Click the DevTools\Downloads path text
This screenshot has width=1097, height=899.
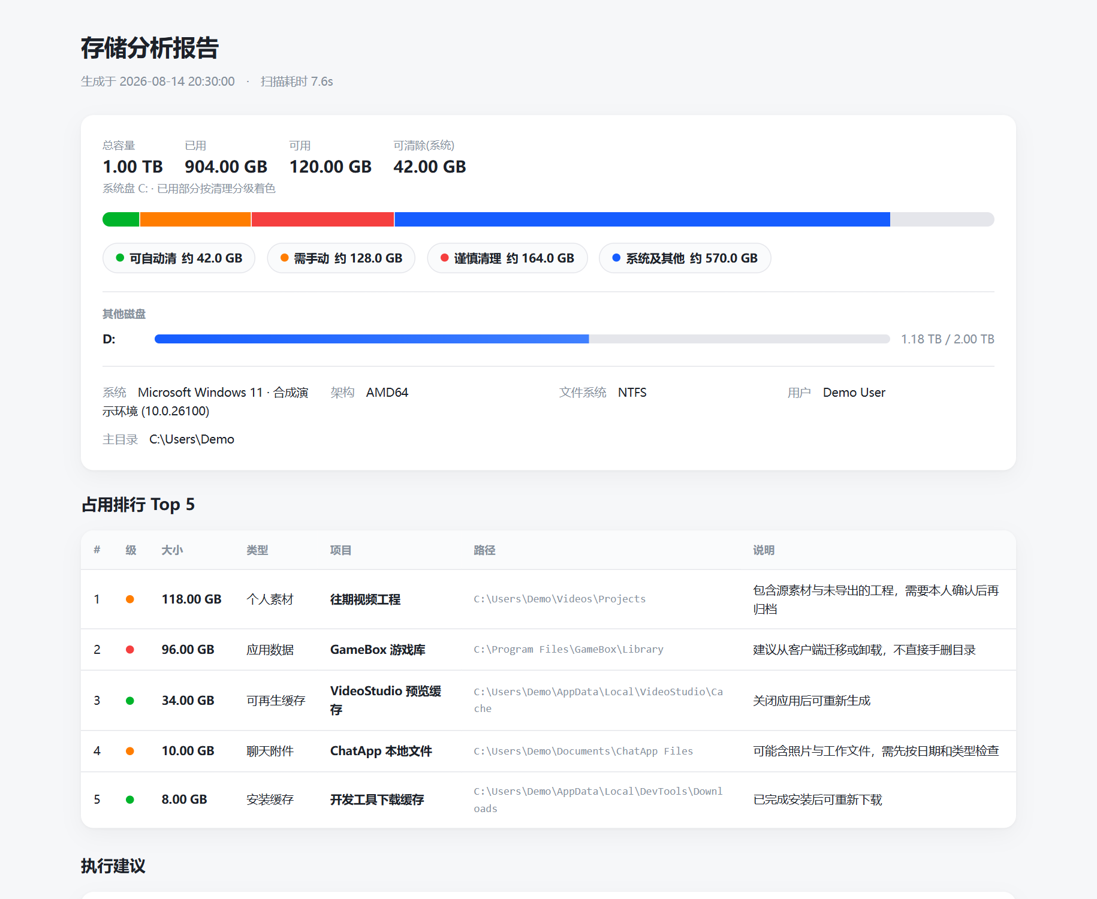tap(598, 800)
